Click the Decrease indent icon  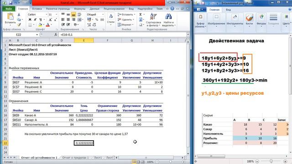63,25
